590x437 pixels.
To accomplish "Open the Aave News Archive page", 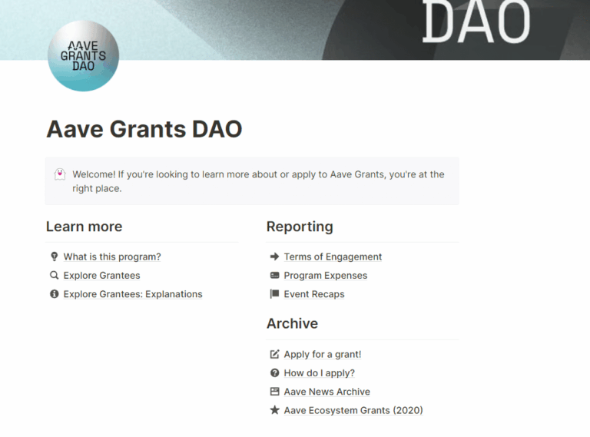I will click(x=326, y=392).
